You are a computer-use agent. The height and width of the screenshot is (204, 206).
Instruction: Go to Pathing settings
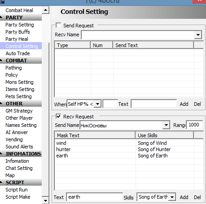coord(13,68)
